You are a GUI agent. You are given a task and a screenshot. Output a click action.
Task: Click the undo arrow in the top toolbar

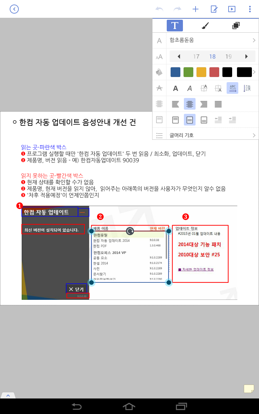point(159,9)
